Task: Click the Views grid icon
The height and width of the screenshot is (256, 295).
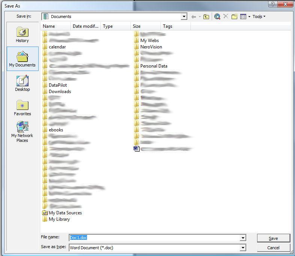Action: point(243,17)
